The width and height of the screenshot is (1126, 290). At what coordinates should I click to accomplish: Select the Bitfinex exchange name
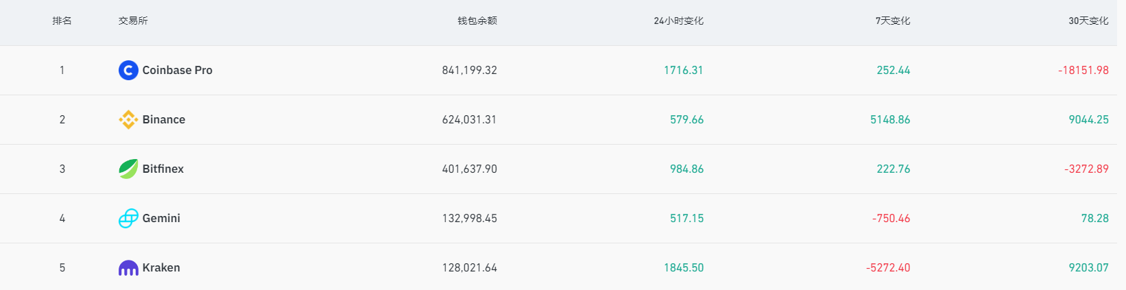coord(163,169)
